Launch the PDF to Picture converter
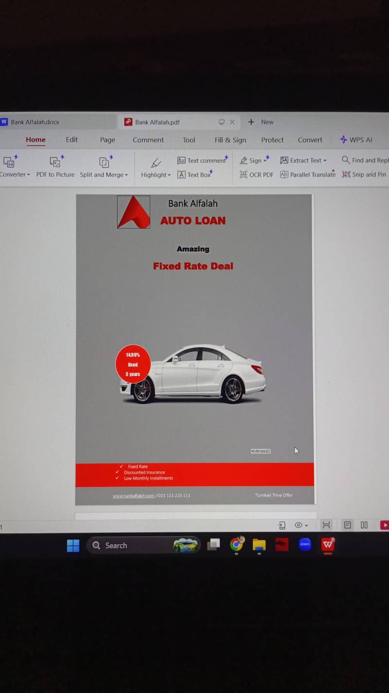 [55, 167]
